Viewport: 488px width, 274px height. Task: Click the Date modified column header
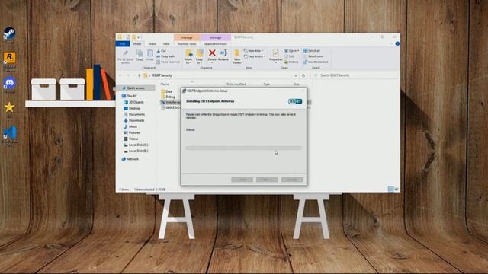236,84
